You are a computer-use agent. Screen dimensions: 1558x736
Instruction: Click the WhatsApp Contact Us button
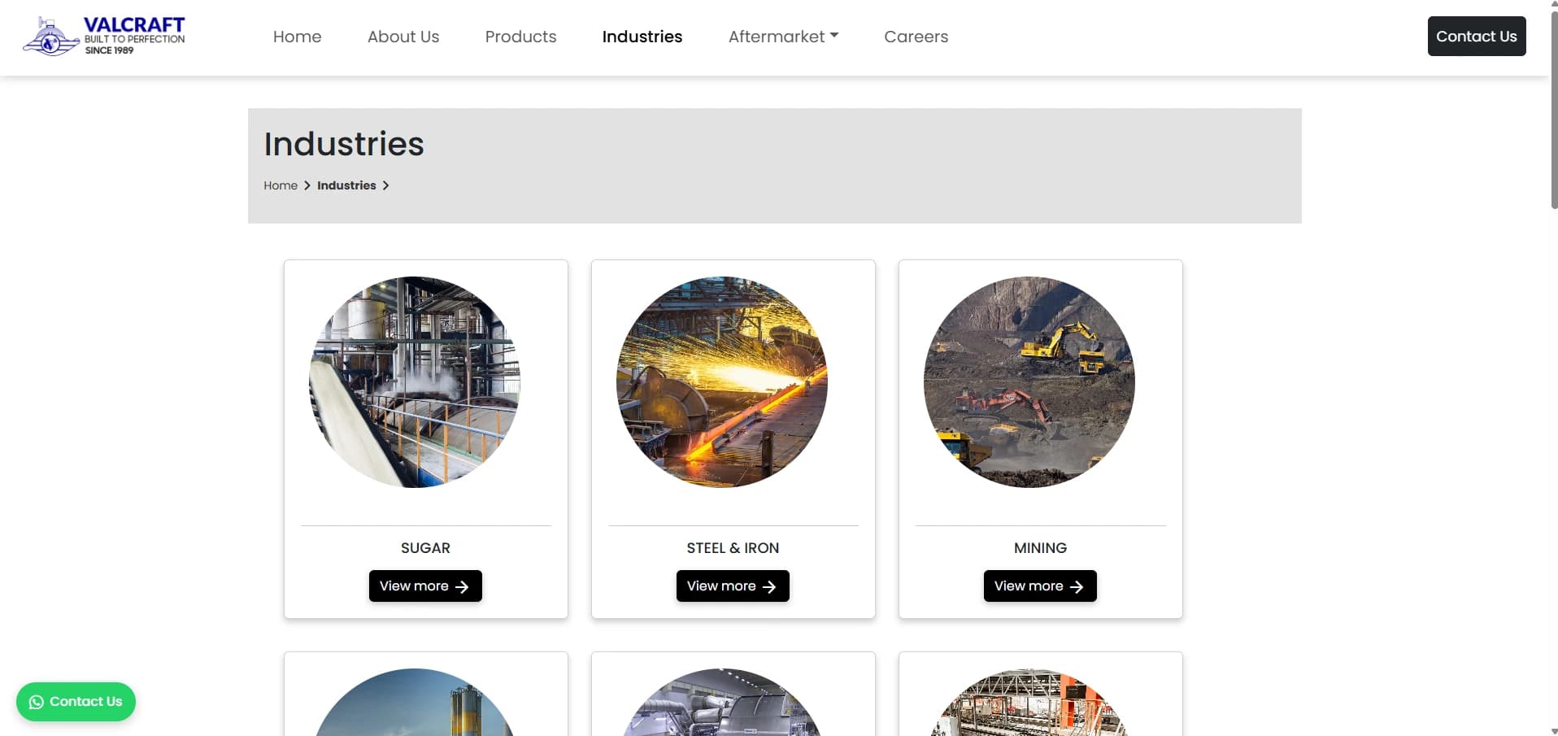(76, 701)
